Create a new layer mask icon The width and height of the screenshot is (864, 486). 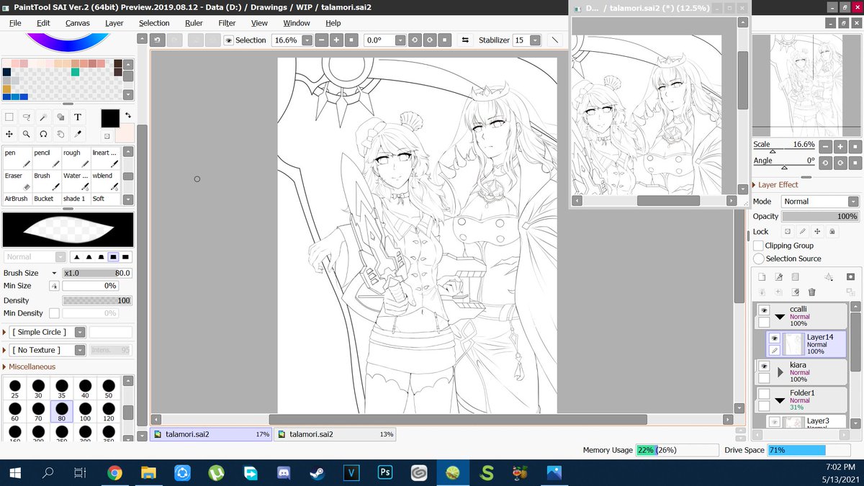pyautogui.click(x=850, y=276)
